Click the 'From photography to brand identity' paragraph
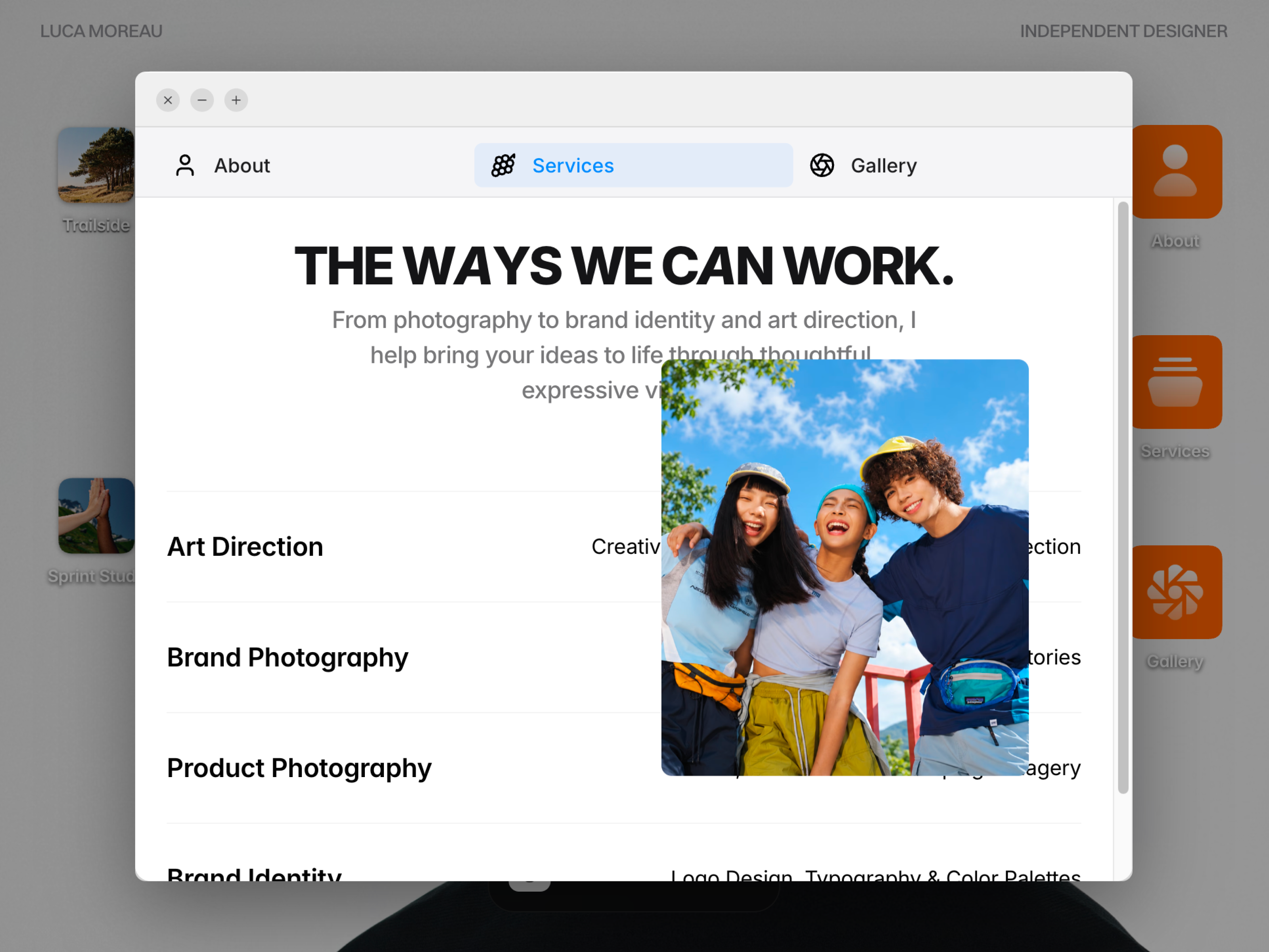Image resolution: width=1269 pixels, height=952 pixels. 624,355
